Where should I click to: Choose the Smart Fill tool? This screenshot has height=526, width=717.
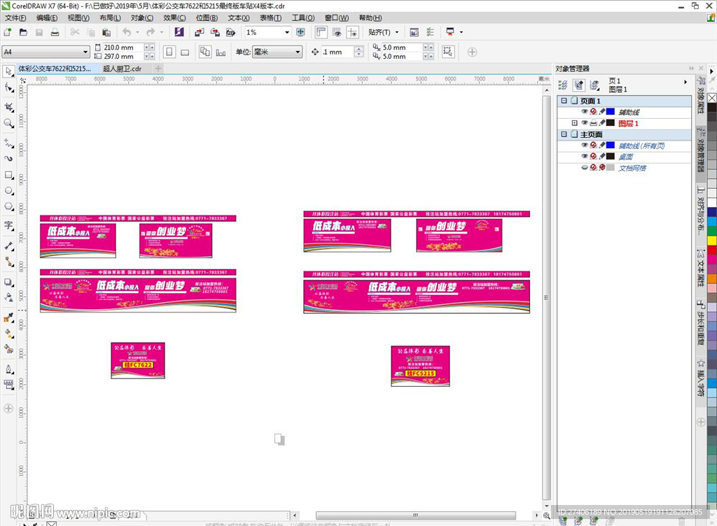8,349
